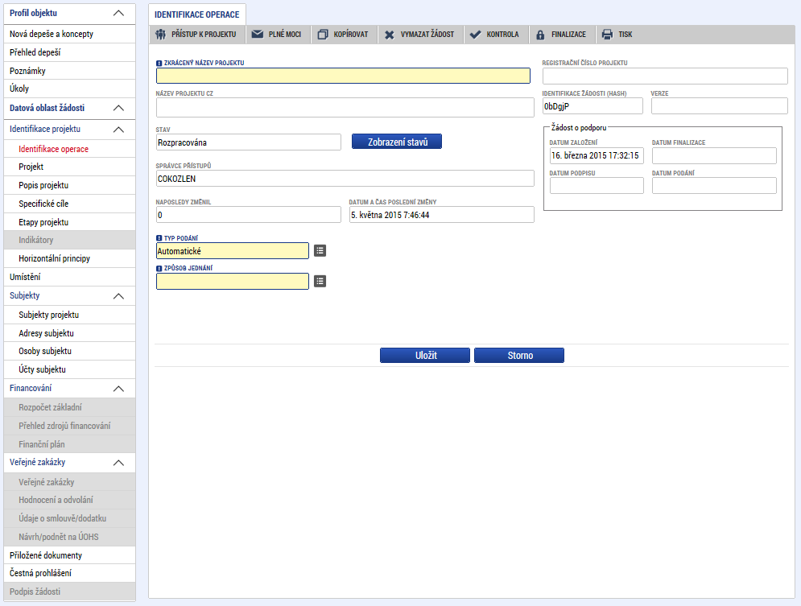This screenshot has height=606, width=801.
Task: Open Čestná prohlášení in sidebar
Action: coord(69,573)
